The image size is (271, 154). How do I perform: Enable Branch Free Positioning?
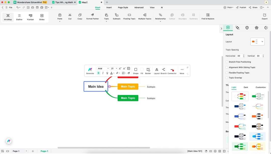tap(227, 62)
